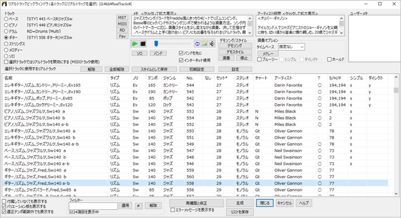This screenshot has height=218, width=401.
Task: Click the リストを保存 button
Action: pos(240,212)
